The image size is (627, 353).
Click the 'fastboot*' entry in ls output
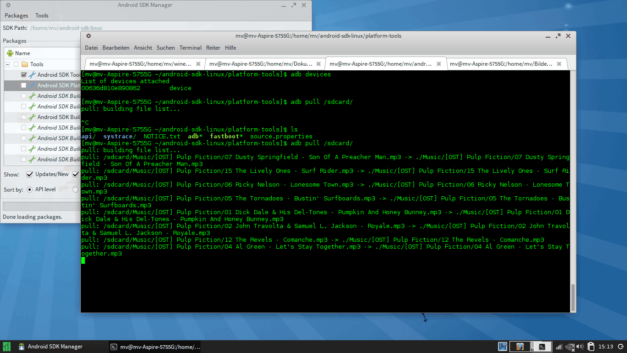[226, 137]
